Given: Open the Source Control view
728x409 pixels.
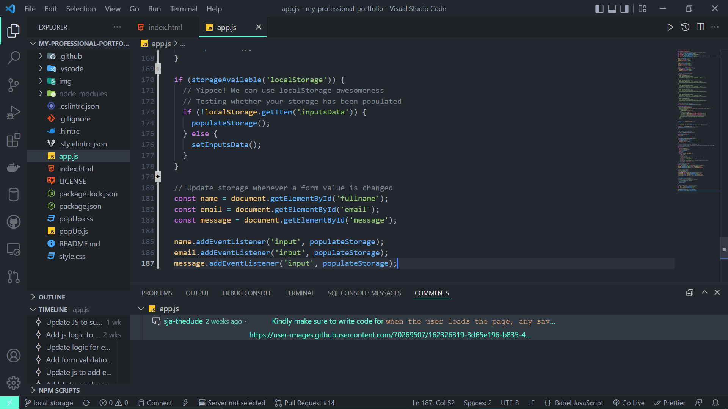Looking at the screenshot, I should click(x=14, y=85).
